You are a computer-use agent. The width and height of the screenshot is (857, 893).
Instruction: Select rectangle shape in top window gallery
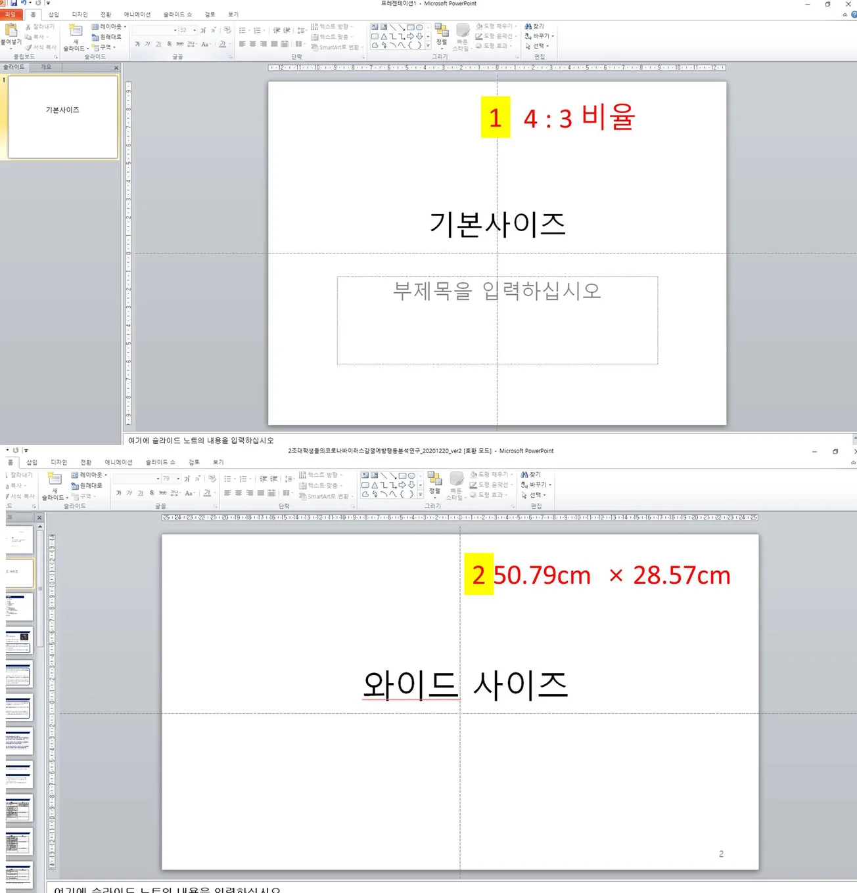(x=411, y=28)
